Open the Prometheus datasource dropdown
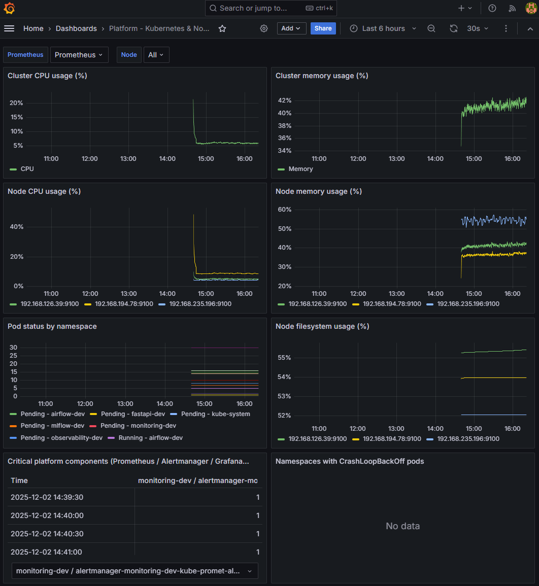Image resolution: width=539 pixels, height=586 pixels. coord(79,54)
